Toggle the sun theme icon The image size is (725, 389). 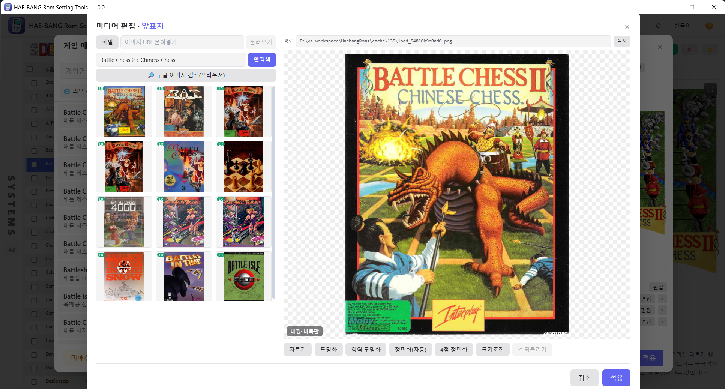709,26
